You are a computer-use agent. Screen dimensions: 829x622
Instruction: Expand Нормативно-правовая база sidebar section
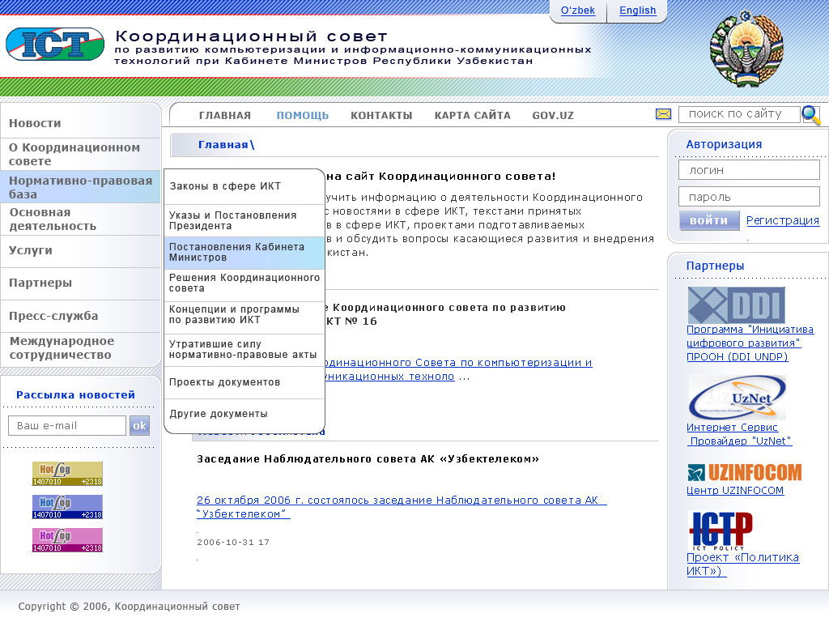(x=80, y=187)
